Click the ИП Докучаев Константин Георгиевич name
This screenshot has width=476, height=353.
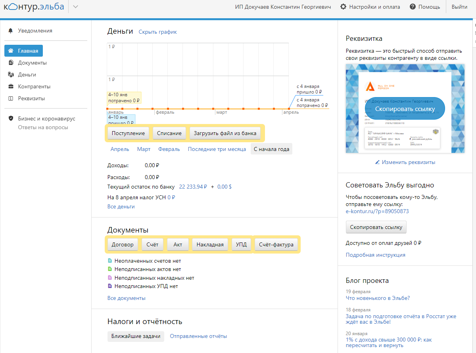282,7
